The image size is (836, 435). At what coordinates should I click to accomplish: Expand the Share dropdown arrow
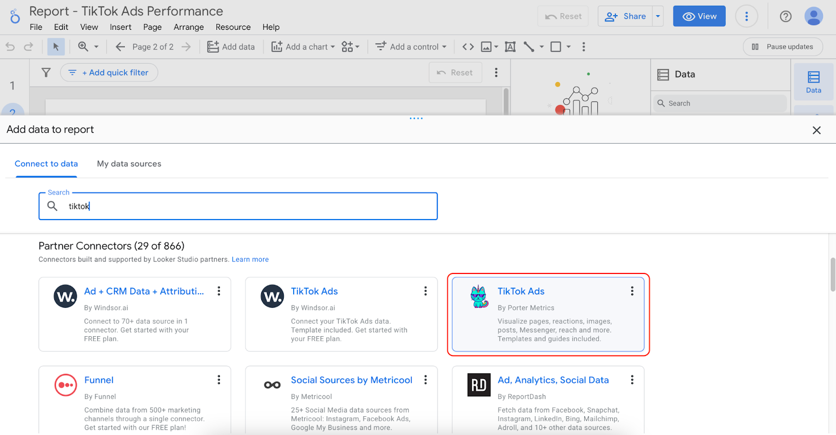pyautogui.click(x=658, y=16)
